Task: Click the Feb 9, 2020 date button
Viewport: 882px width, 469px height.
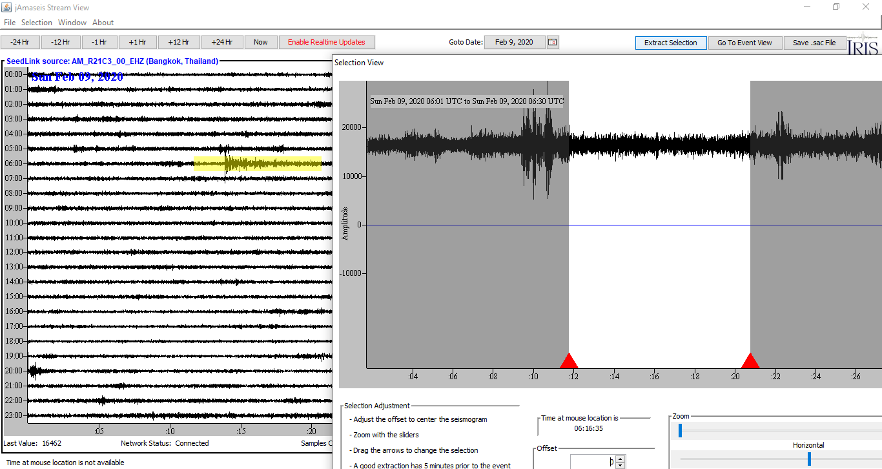Action: (x=515, y=42)
